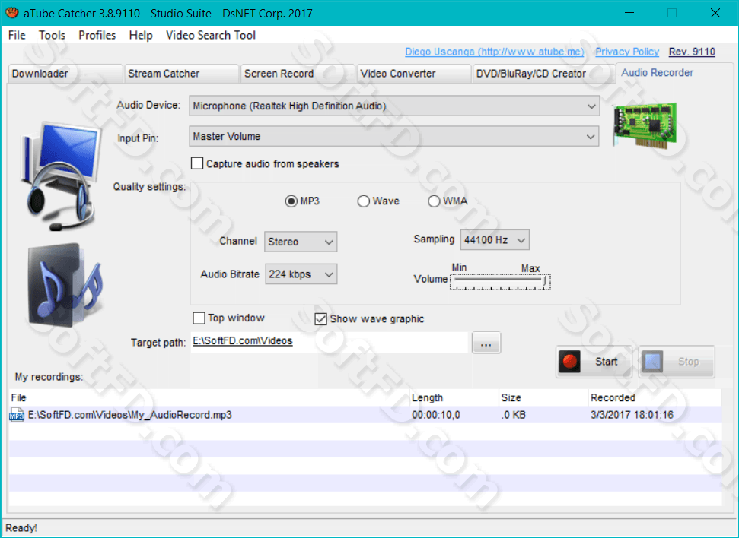Viewport: 739px width, 538px height.
Task: Open the Privacy Policy link
Action: (627, 52)
